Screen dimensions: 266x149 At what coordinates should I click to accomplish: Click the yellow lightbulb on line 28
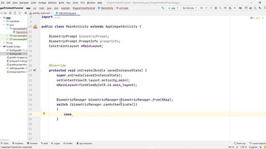(44, 114)
